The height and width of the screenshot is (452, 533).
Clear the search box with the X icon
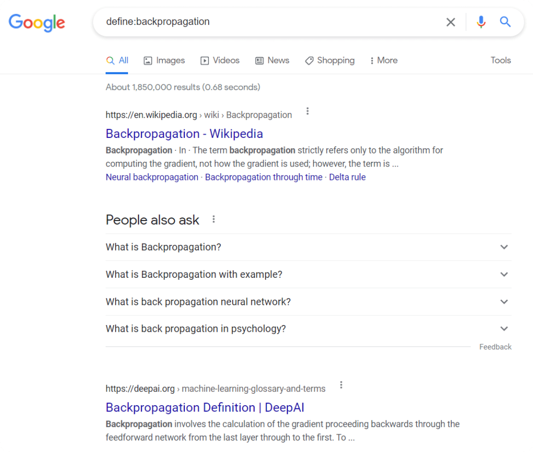click(451, 22)
